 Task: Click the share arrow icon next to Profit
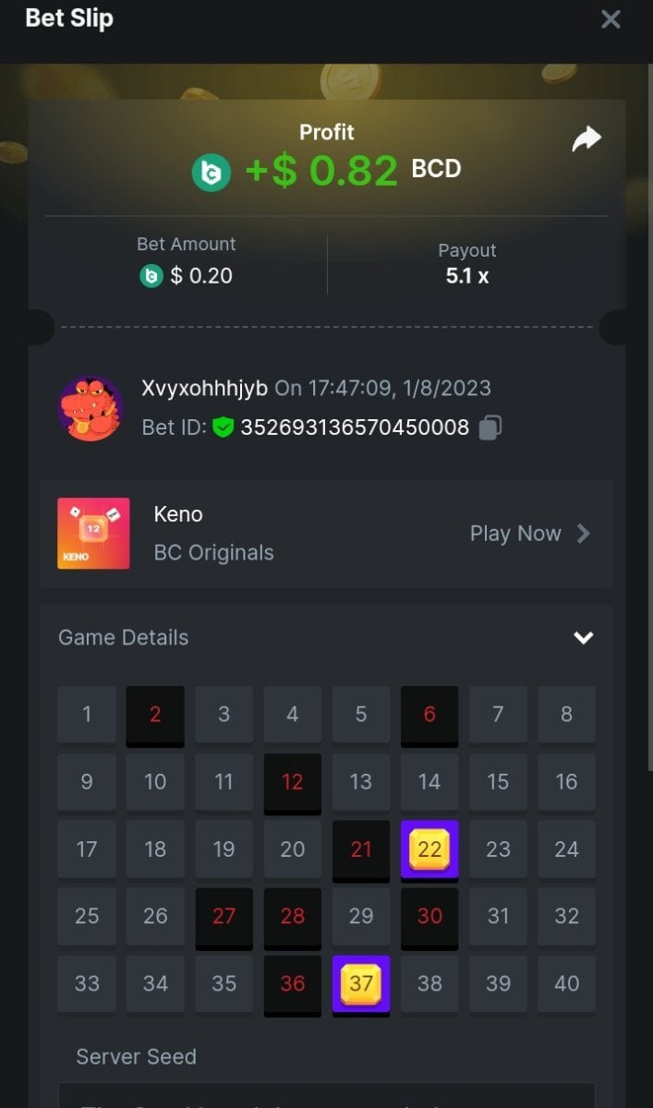(586, 138)
